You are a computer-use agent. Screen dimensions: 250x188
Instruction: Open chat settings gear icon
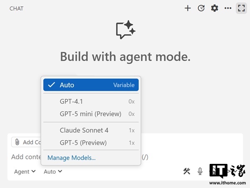click(214, 8)
